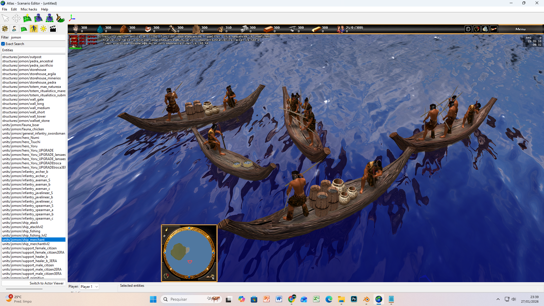Image resolution: width=544 pixels, height=306 pixels.
Task: Click the diplomacy ring icon in game bar
Action: pyautogui.click(x=477, y=29)
